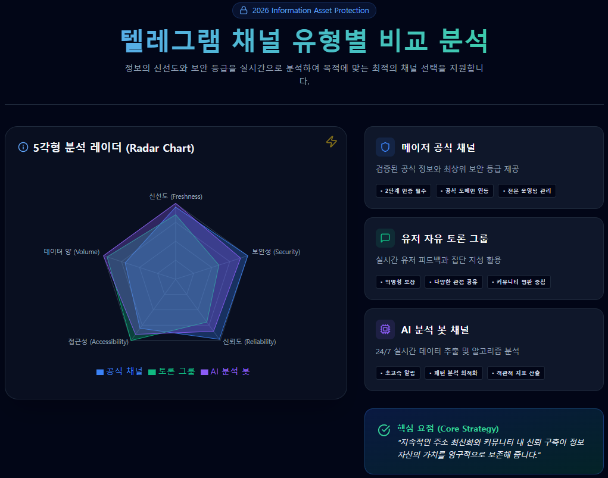Screen dimensions: 608x478
Task: Select the 다양한 관점 공유 badge
Action: pos(453,282)
